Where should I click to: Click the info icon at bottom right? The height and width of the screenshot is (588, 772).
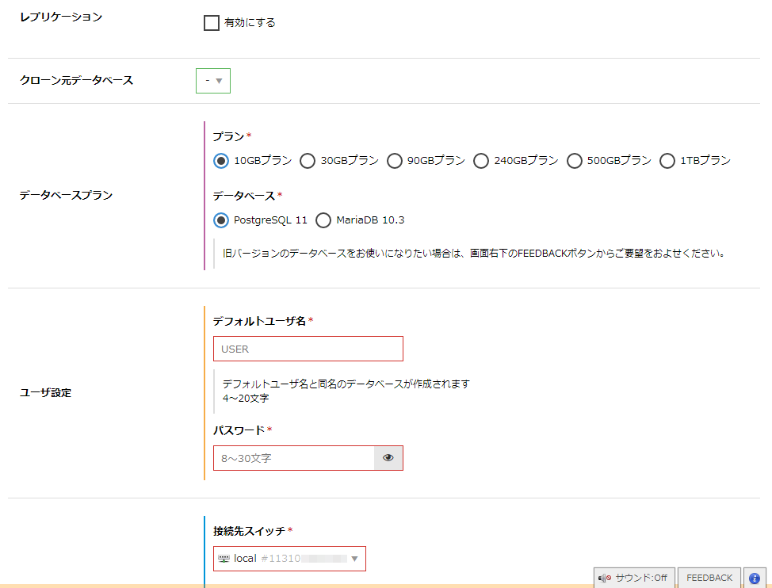(755, 578)
